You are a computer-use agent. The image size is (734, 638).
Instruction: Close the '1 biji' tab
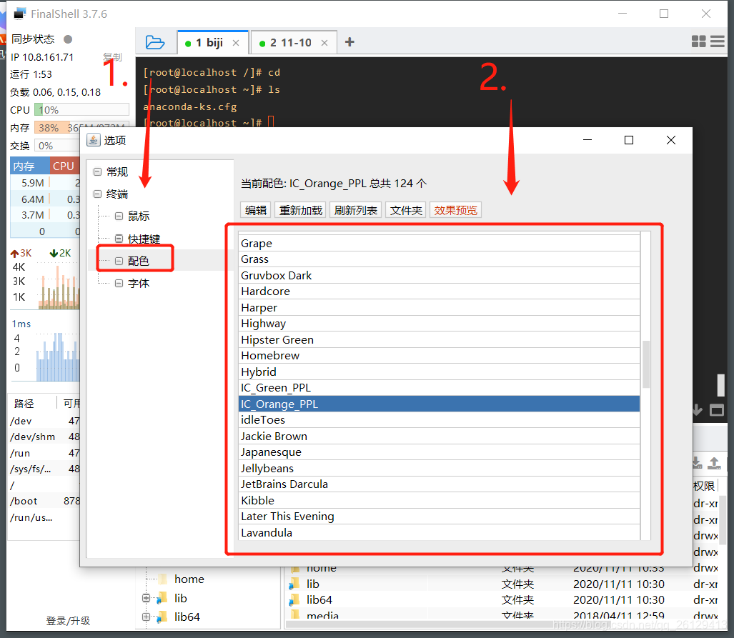(x=236, y=43)
